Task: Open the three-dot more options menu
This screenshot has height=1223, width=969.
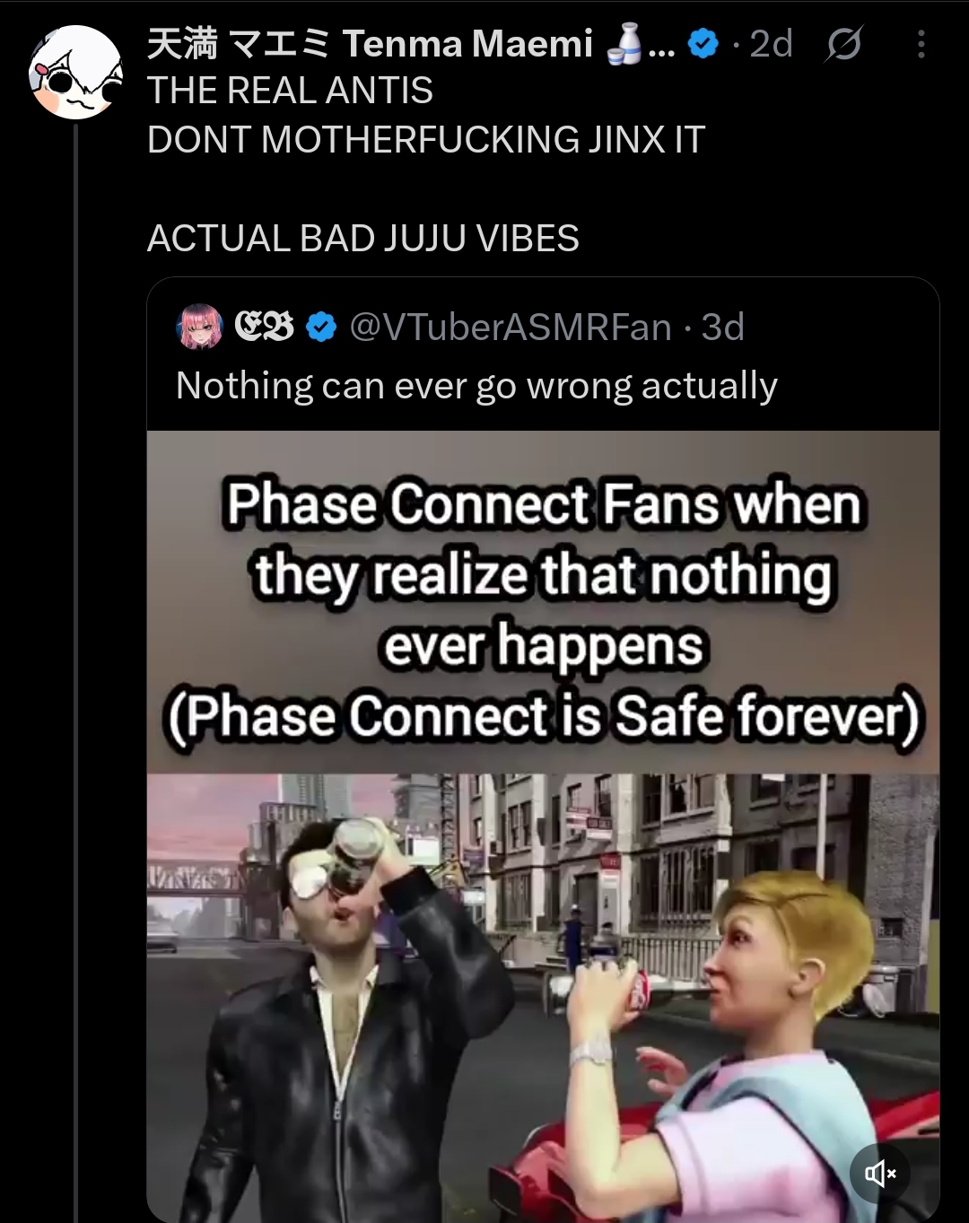Action: 921,44
